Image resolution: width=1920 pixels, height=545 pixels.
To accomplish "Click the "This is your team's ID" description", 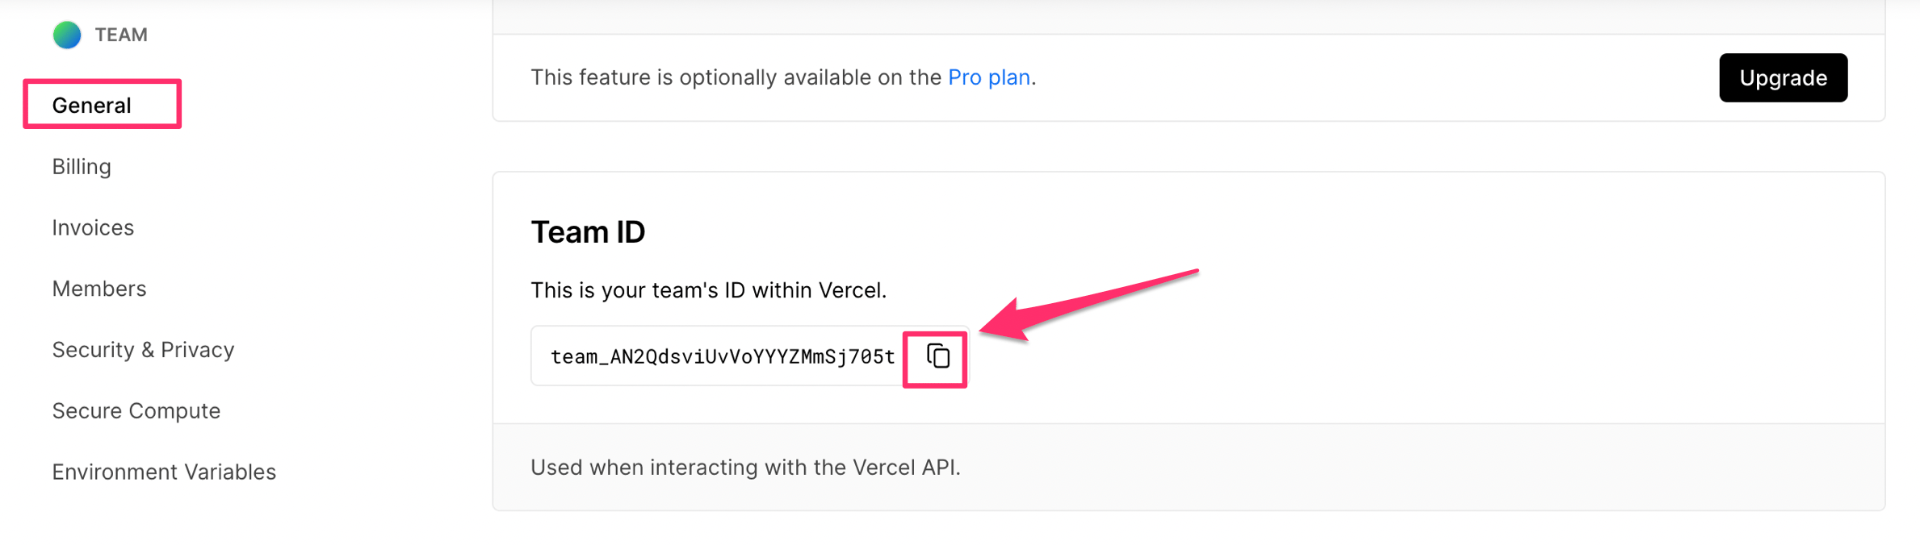I will pyautogui.click(x=708, y=290).
